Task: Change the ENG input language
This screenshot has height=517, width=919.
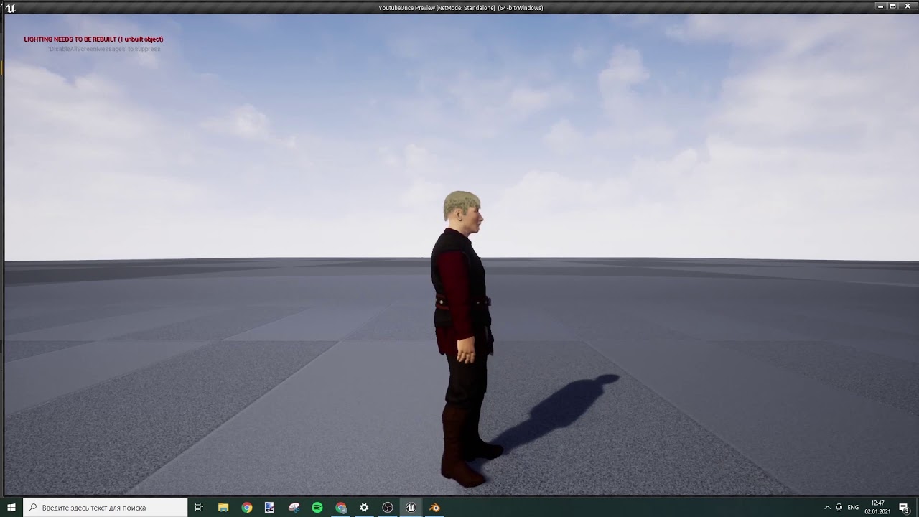Action: pos(853,507)
